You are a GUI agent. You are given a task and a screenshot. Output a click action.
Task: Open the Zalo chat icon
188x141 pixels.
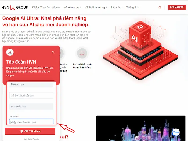(x=176, y=132)
